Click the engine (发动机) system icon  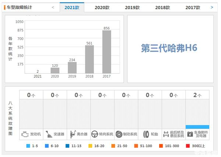[25, 134]
